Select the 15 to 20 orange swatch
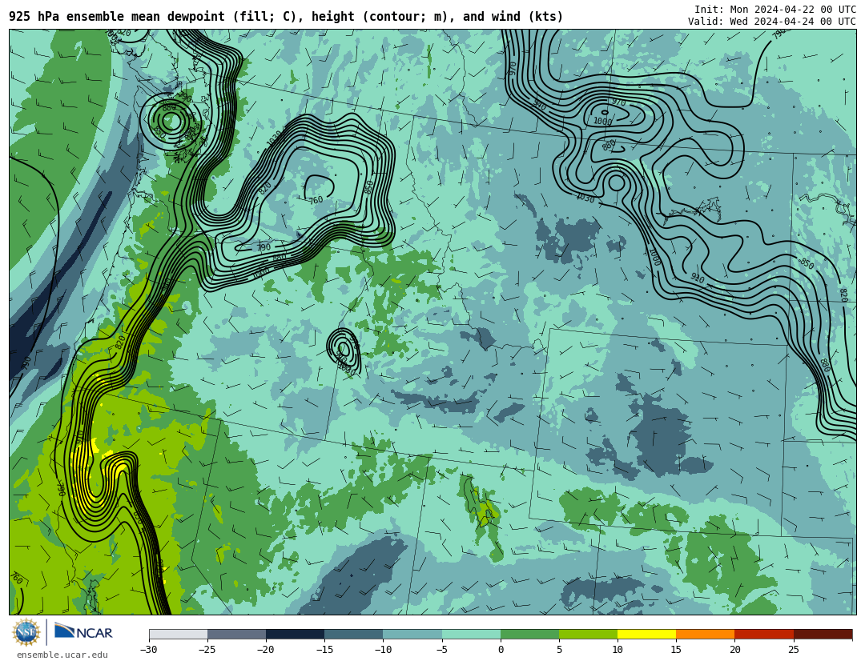The width and height of the screenshot is (865, 665). [706, 634]
